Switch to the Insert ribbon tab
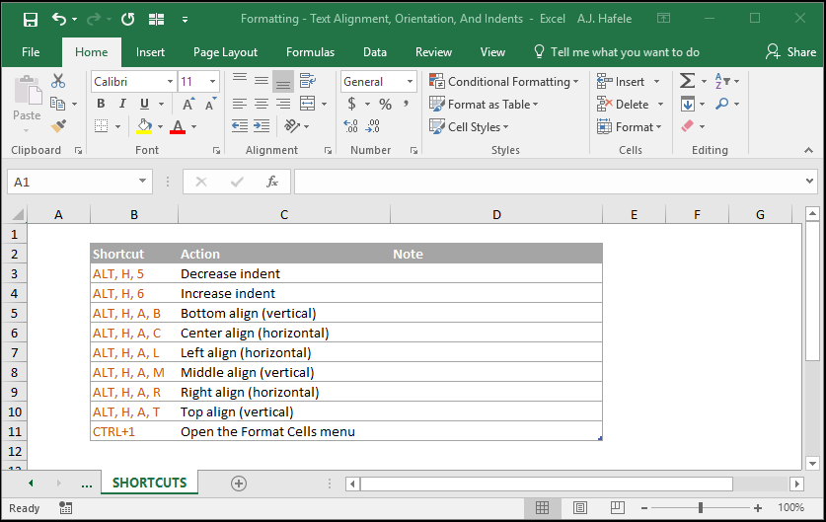 [150, 52]
